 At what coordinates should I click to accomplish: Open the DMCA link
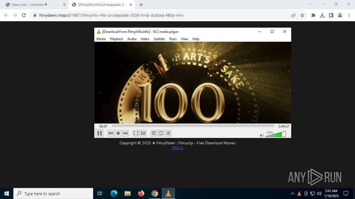tap(177, 148)
